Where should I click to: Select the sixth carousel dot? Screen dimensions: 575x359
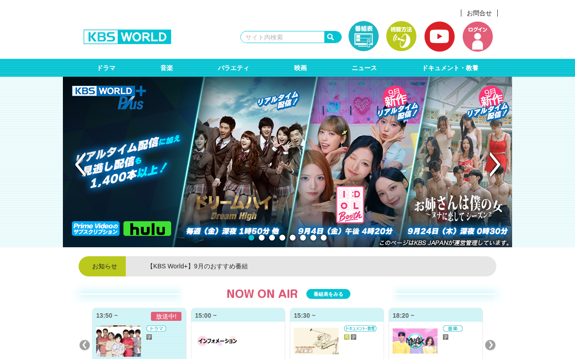[303, 238]
